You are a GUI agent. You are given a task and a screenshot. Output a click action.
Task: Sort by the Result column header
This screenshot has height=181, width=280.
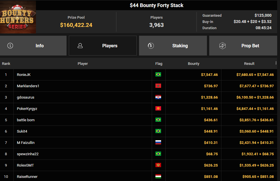click(249, 64)
